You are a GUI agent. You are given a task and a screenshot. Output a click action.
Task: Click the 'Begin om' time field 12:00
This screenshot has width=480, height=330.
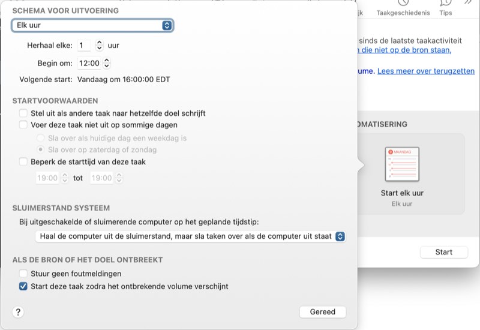point(89,64)
